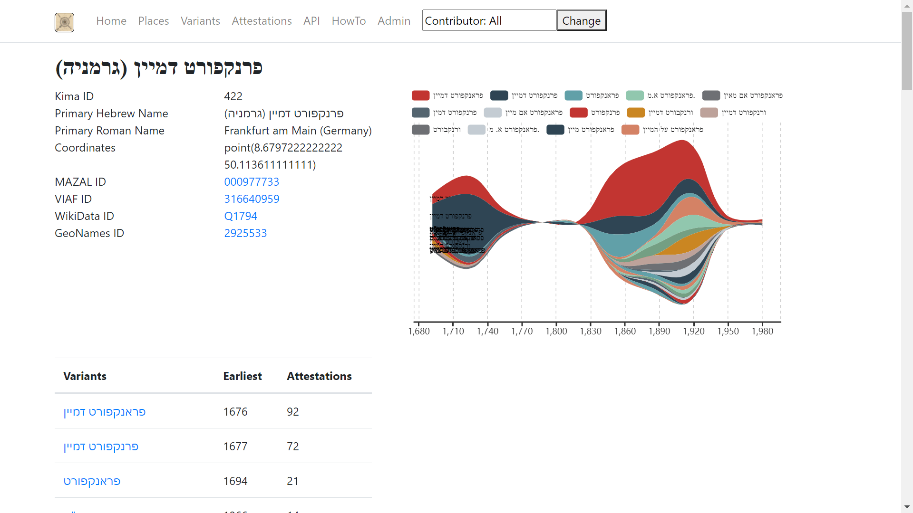Toggle the red first legend swatch in the chart
The height and width of the screenshot is (513, 913).
[420, 95]
